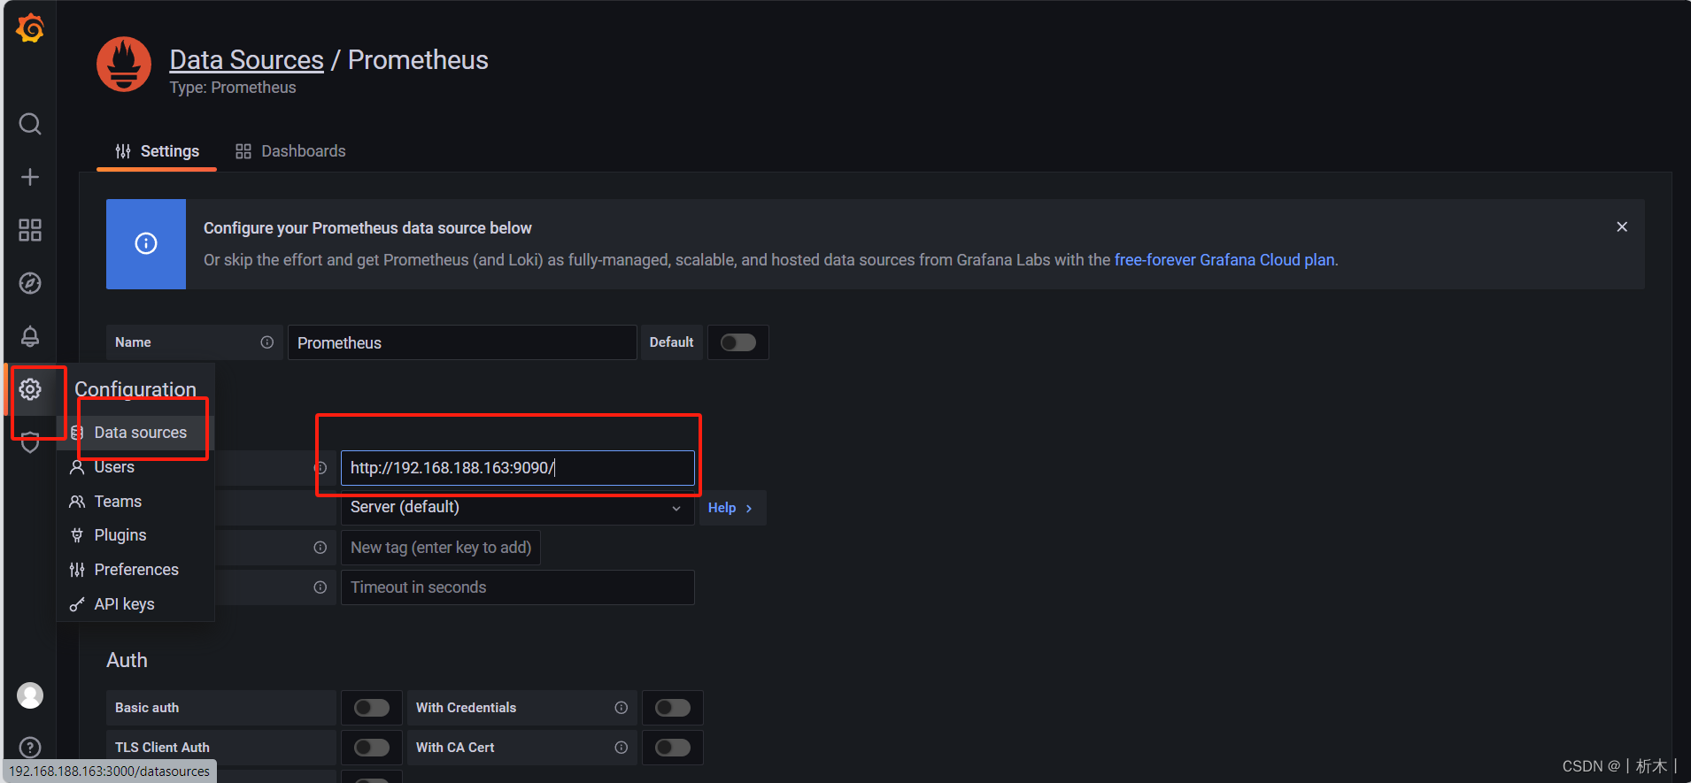Open the Alerting bell icon

(30, 336)
